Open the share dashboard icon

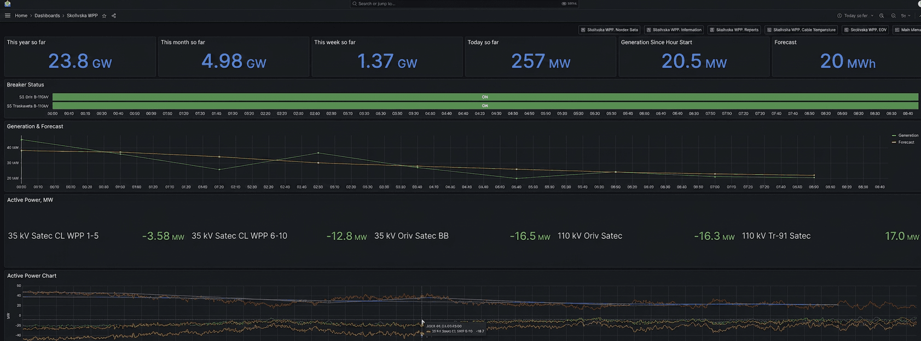(114, 16)
